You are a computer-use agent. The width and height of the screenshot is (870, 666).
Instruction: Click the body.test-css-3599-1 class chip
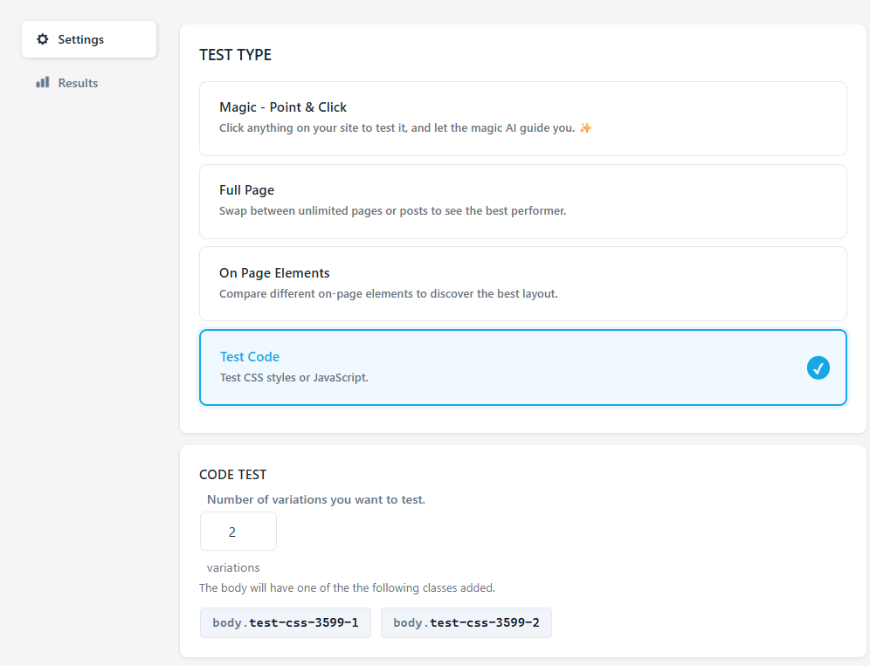285,622
